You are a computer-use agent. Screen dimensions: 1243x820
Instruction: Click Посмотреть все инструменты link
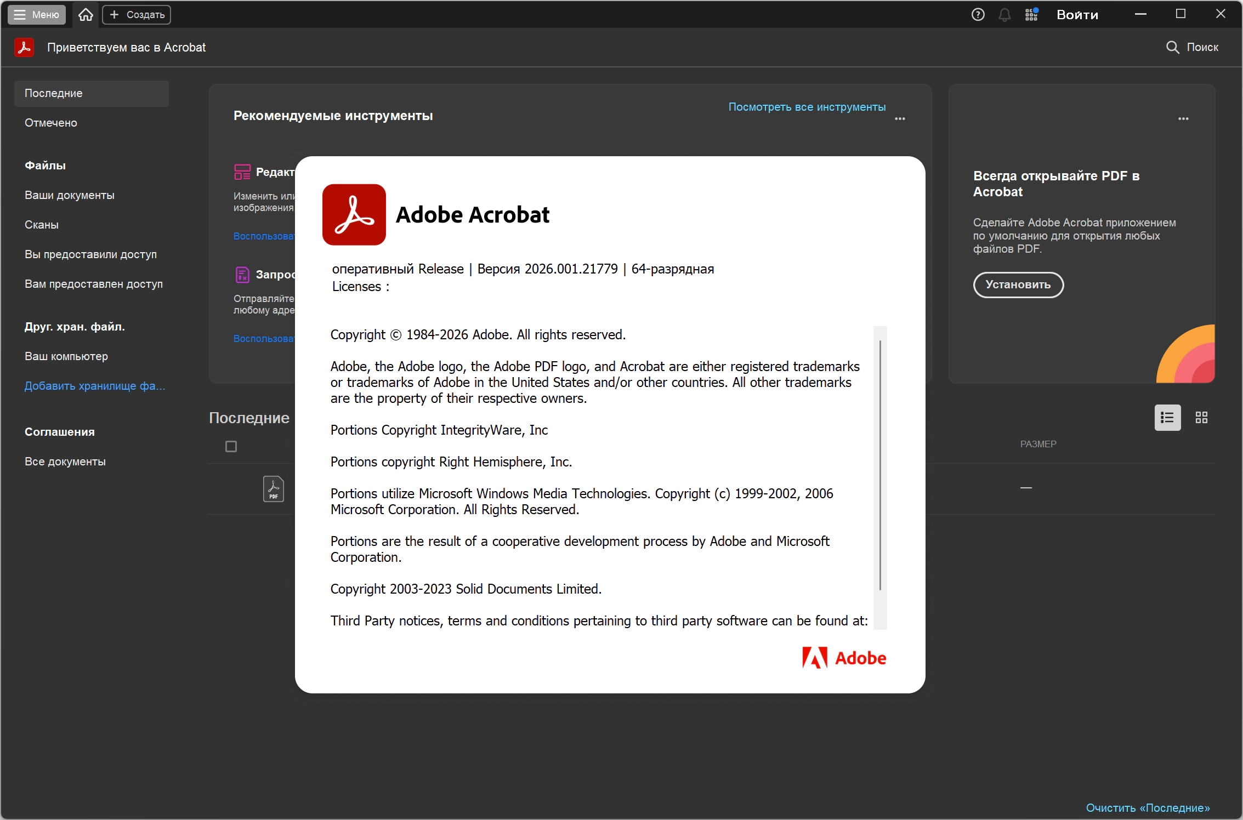coord(807,107)
